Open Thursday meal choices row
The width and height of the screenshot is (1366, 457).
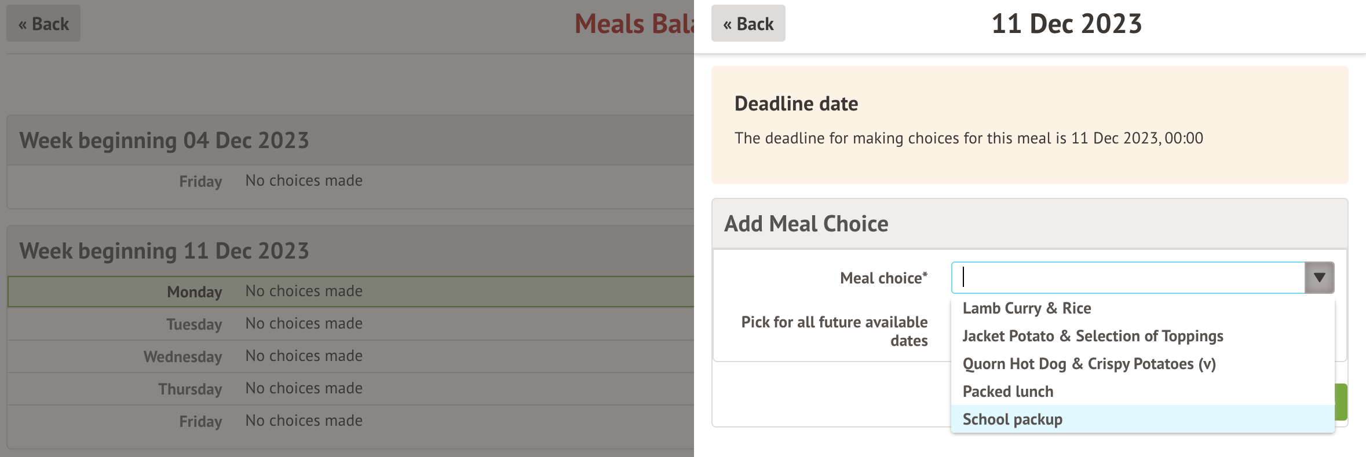point(304,389)
